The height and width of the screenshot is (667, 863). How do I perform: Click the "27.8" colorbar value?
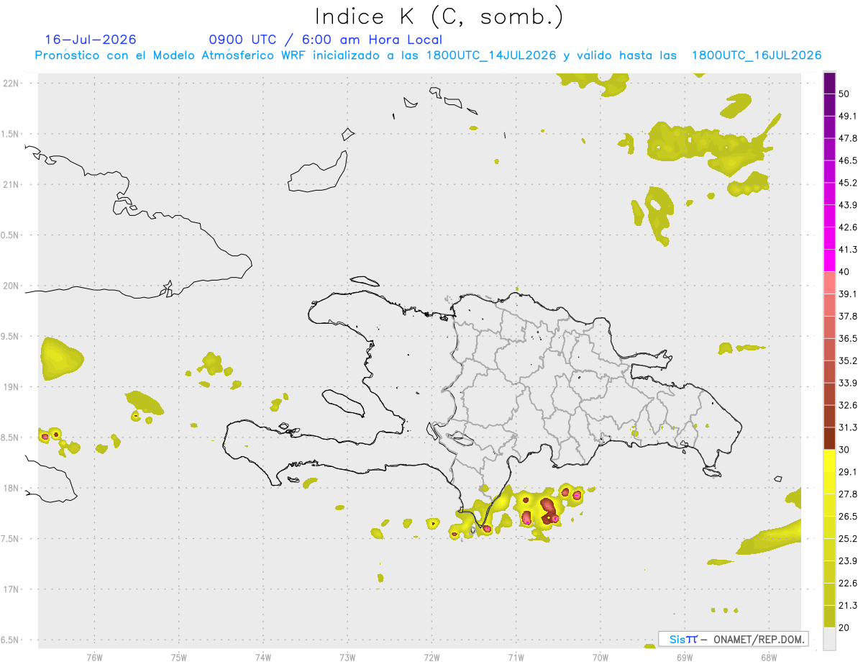848,494
